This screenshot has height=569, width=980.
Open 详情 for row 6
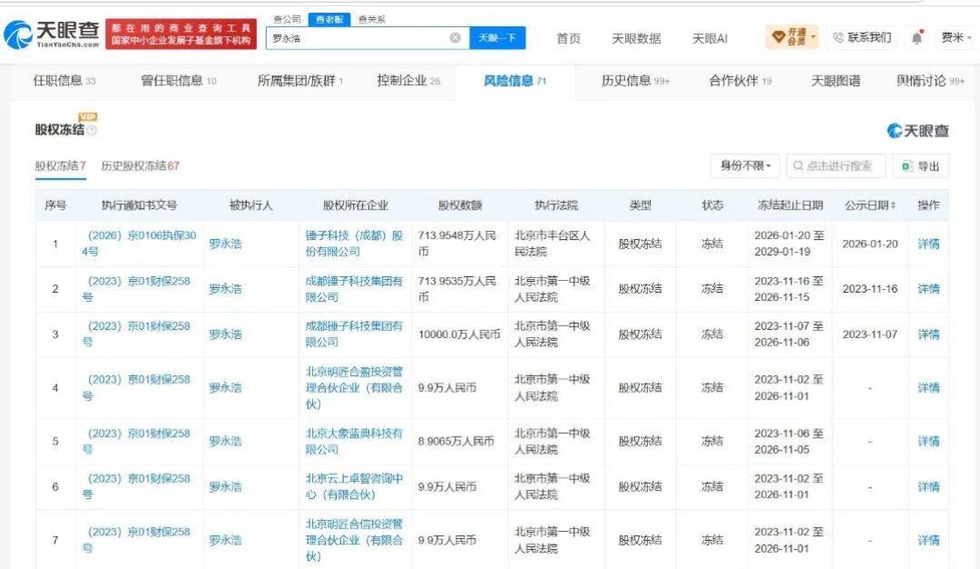pos(928,486)
